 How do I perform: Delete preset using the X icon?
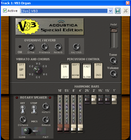pyautogui.click(x=126, y=11)
